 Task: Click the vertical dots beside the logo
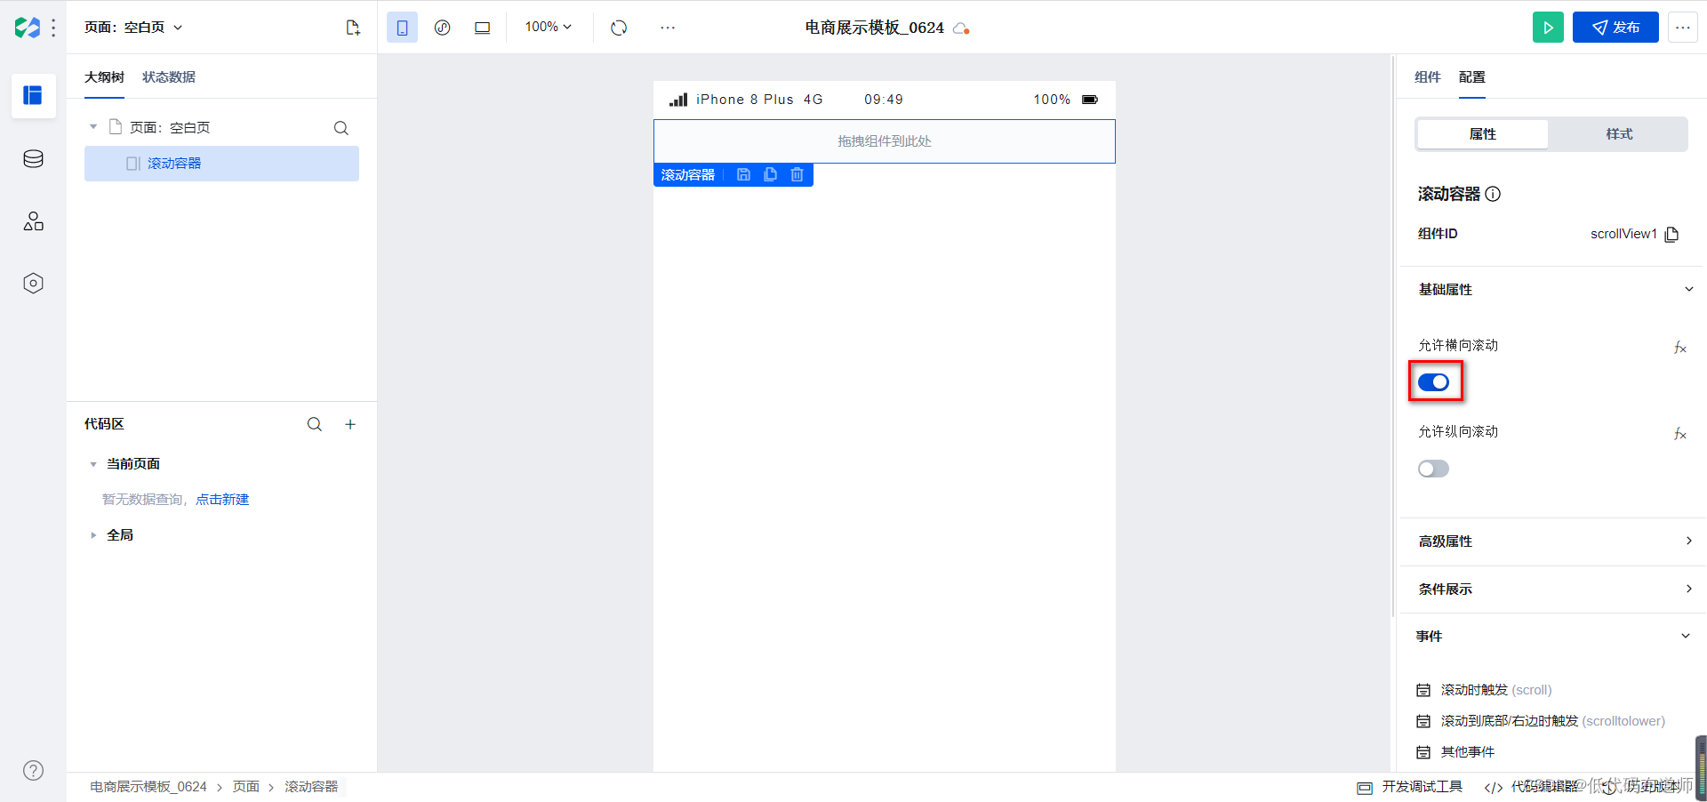coord(54,28)
